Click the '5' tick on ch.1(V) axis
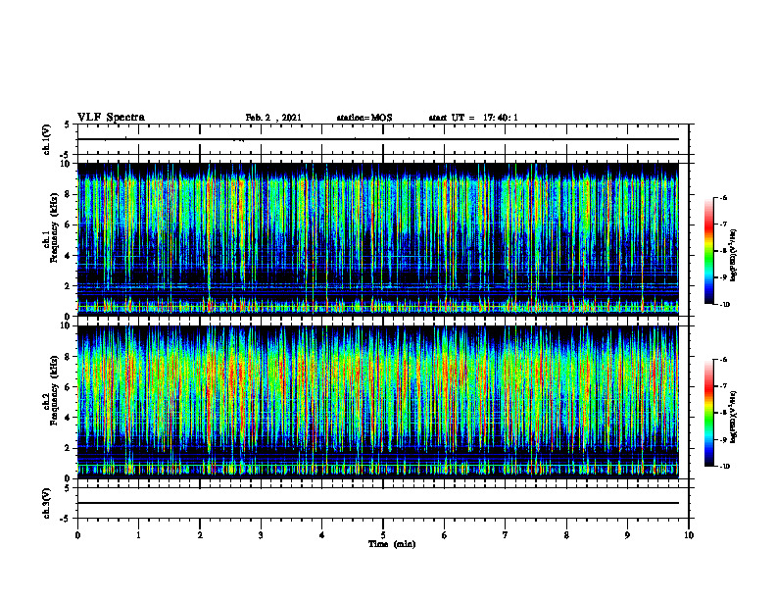Image resolution: width=776 pixels, height=600 pixels. point(68,125)
